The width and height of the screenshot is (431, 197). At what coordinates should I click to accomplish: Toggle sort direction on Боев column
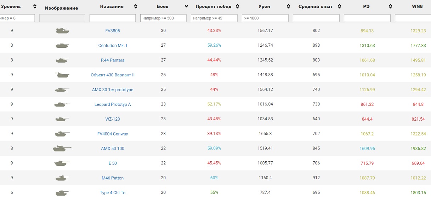[x=187, y=6]
